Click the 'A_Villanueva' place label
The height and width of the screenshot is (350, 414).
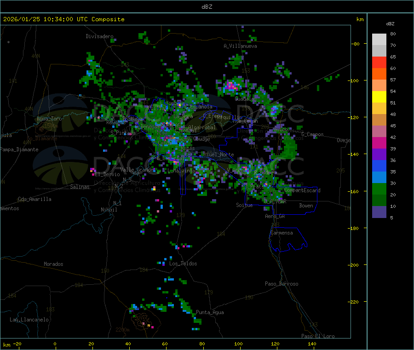coord(240,46)
